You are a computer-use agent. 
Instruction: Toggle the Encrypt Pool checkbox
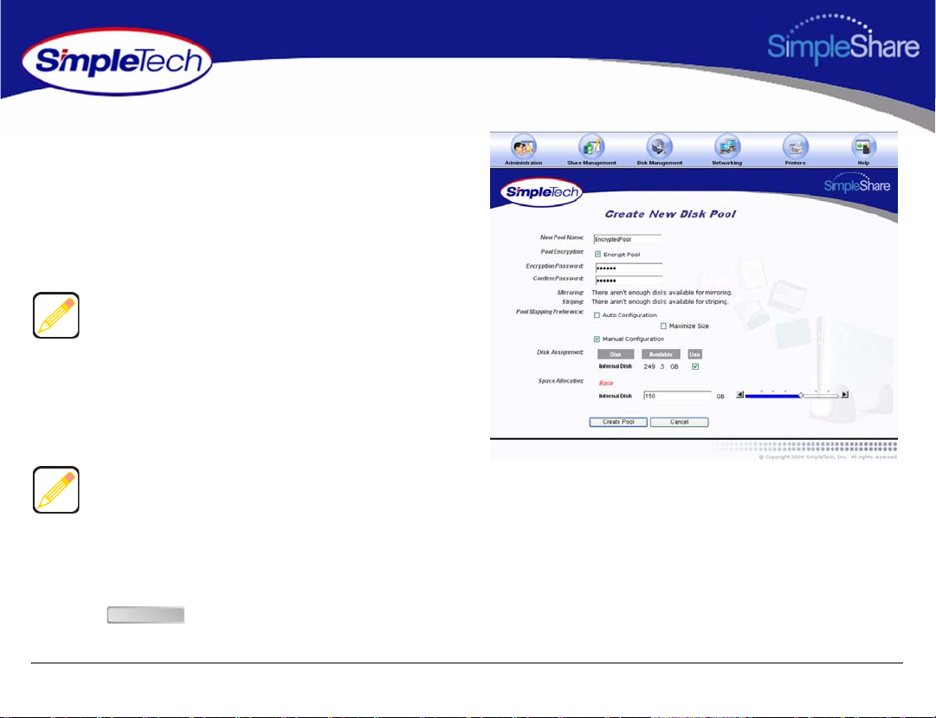597,255
